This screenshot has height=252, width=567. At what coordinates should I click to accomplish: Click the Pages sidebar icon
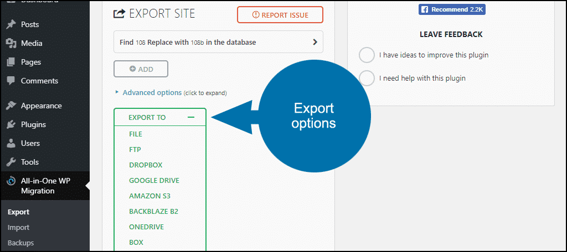(11, 62)
